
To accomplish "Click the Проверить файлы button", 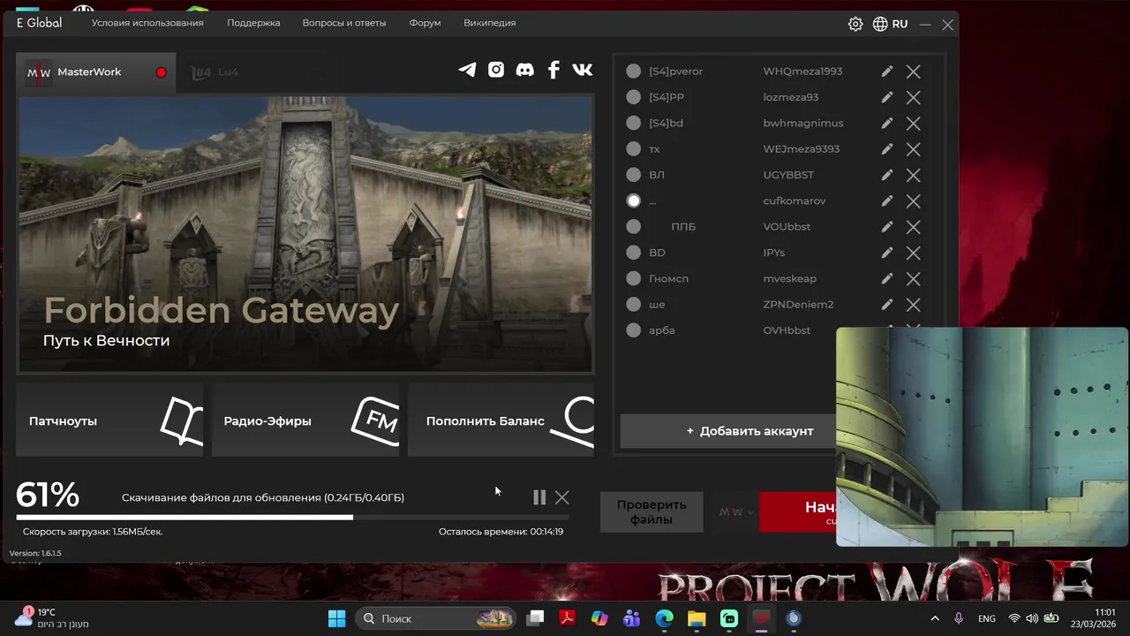I will [652, 512].
